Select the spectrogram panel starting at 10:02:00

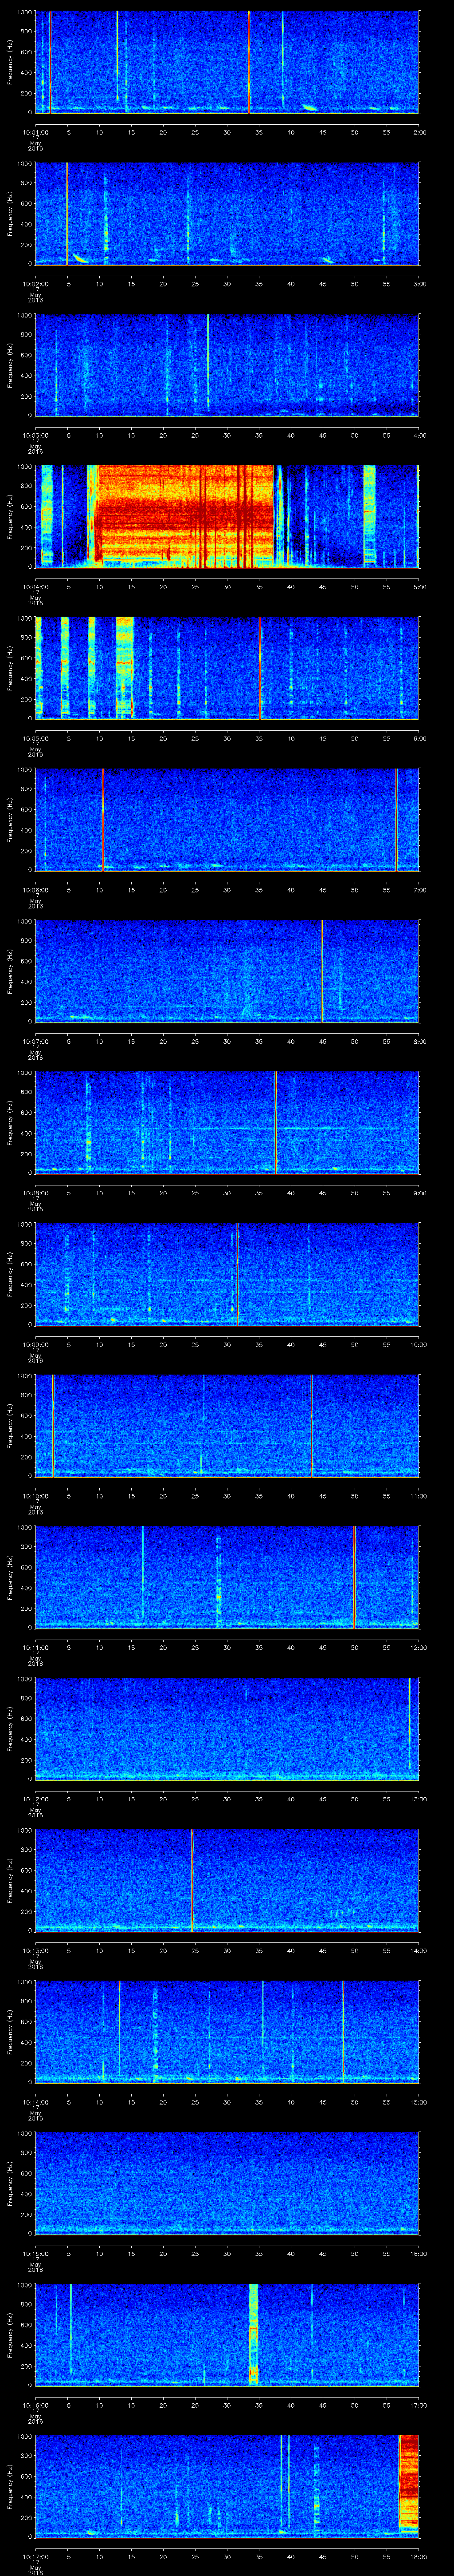coord(227,213)
